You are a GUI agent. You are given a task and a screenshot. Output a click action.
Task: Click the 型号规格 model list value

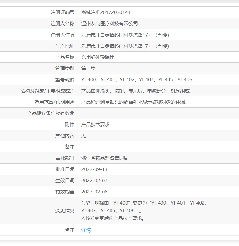pos(137,80)
